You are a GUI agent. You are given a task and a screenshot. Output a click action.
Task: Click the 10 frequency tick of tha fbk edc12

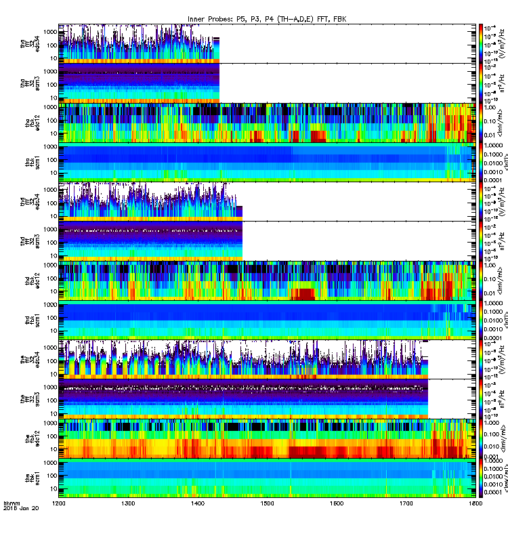[54, 133]
